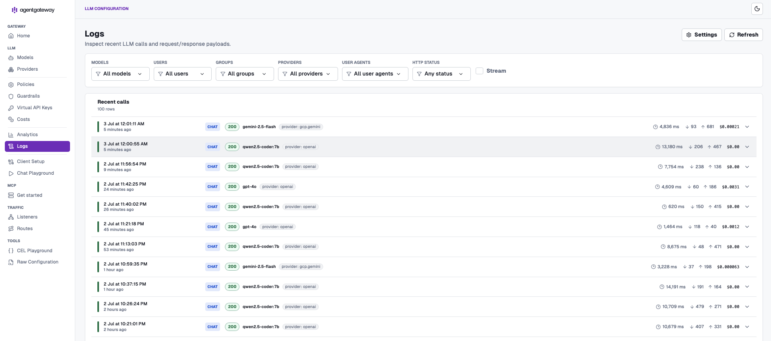Open the Home page in sidebar
771x341 pixels.
(x=37, y=36)
